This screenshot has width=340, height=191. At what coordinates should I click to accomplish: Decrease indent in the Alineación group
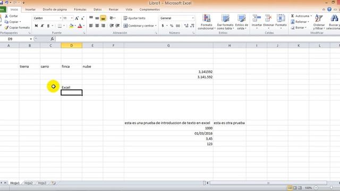pyautogui.click(x=112, y=26)
